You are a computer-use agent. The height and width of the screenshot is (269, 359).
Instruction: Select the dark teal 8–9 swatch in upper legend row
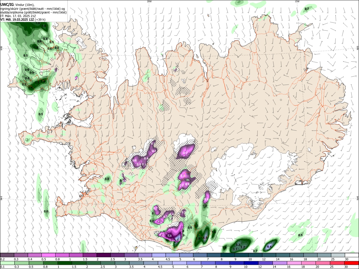click(x=228, y=255)
